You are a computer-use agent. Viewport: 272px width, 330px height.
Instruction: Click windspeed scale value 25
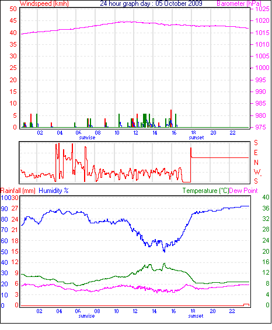pos(13,68)
